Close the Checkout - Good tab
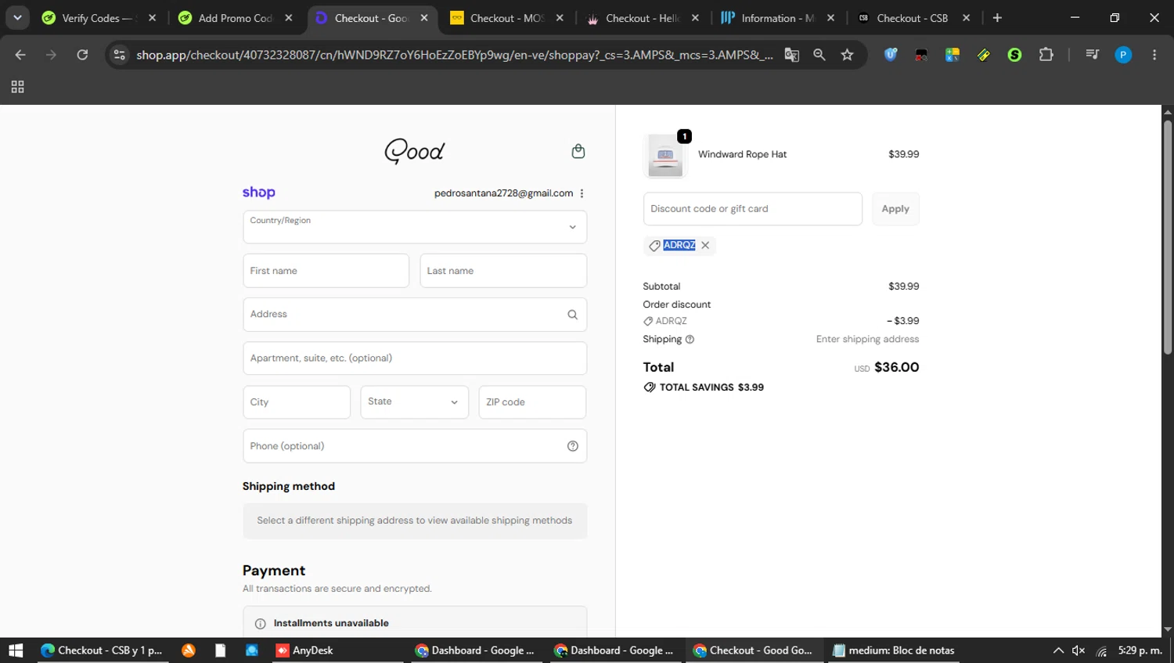Image resolution: width=1174 pixels, height=663 pixels. pos(424,18)
